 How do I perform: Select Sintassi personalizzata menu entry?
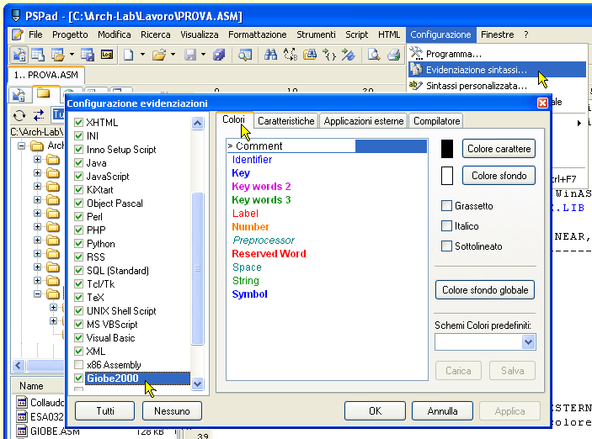477,86
